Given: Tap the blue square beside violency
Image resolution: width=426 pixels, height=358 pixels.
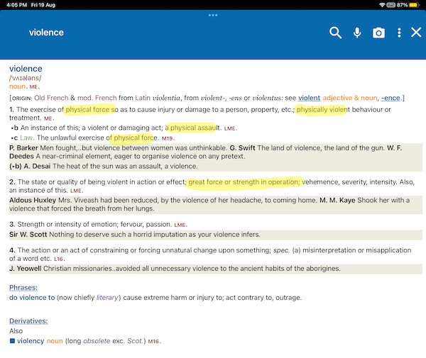Looking at the screenshot, I should point(12,341).
